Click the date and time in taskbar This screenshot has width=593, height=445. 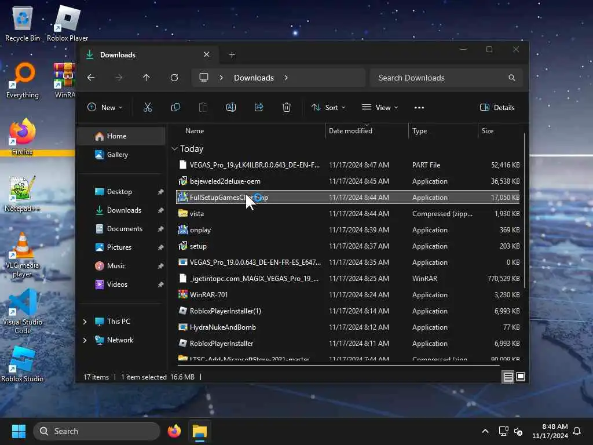pos(550,431)
